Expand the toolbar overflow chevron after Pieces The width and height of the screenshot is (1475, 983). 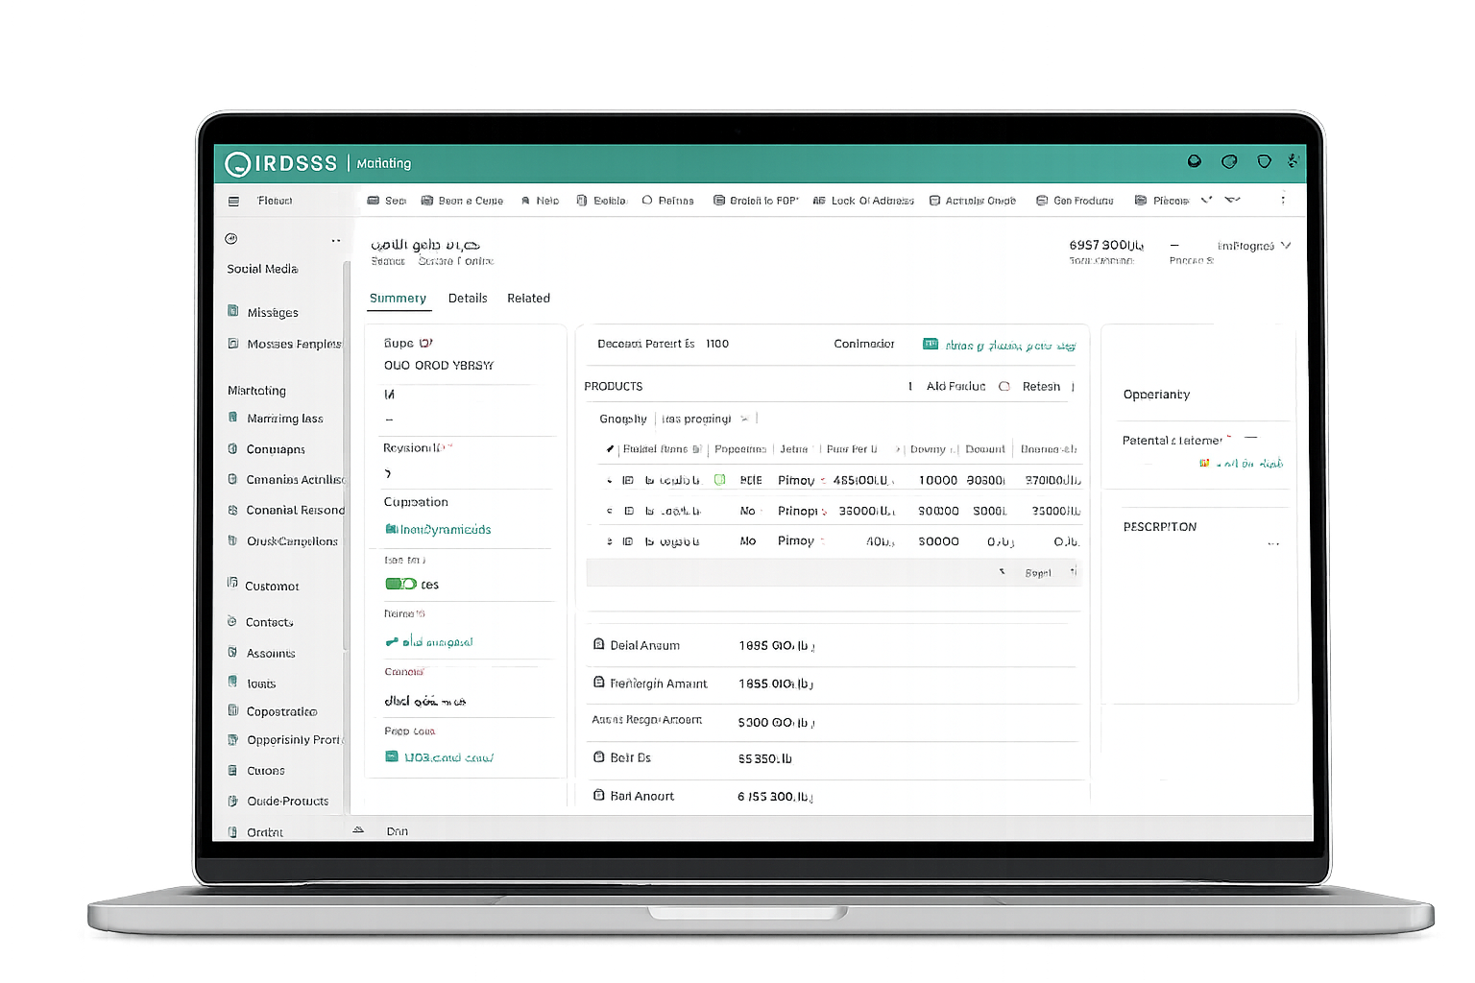coord(1206,200)
